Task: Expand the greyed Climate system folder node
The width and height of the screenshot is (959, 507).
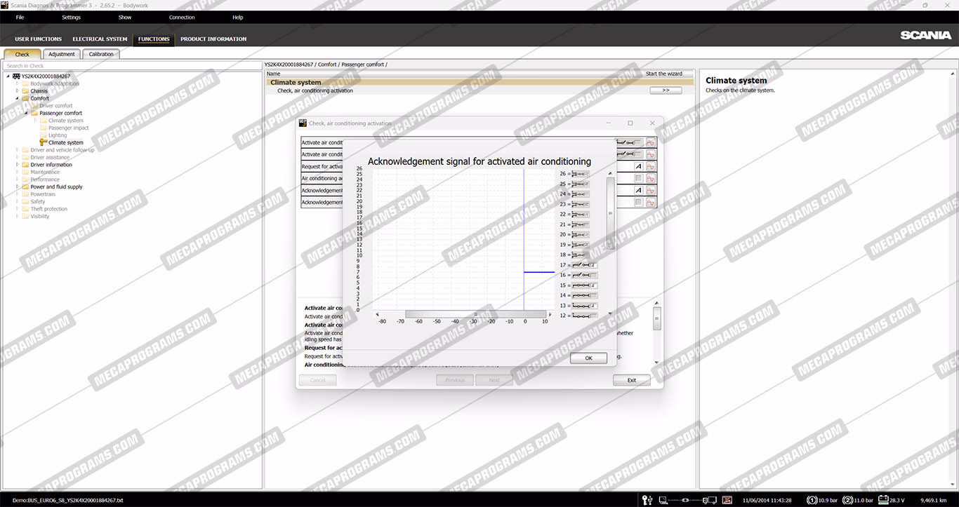Action: [36, 121]
